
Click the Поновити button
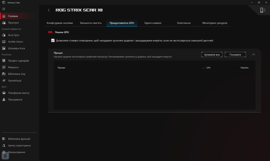tap(235, 55)
